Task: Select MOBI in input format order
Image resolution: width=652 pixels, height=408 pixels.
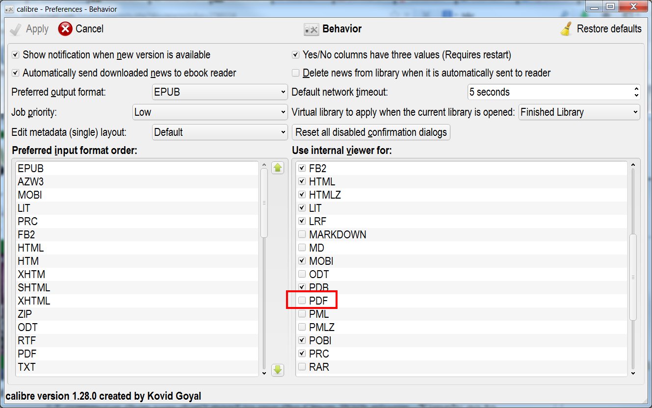Action: [137, 195]
